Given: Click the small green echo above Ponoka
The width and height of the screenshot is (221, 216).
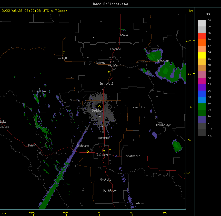Looking at the screenshot, I should coord(123,30).
